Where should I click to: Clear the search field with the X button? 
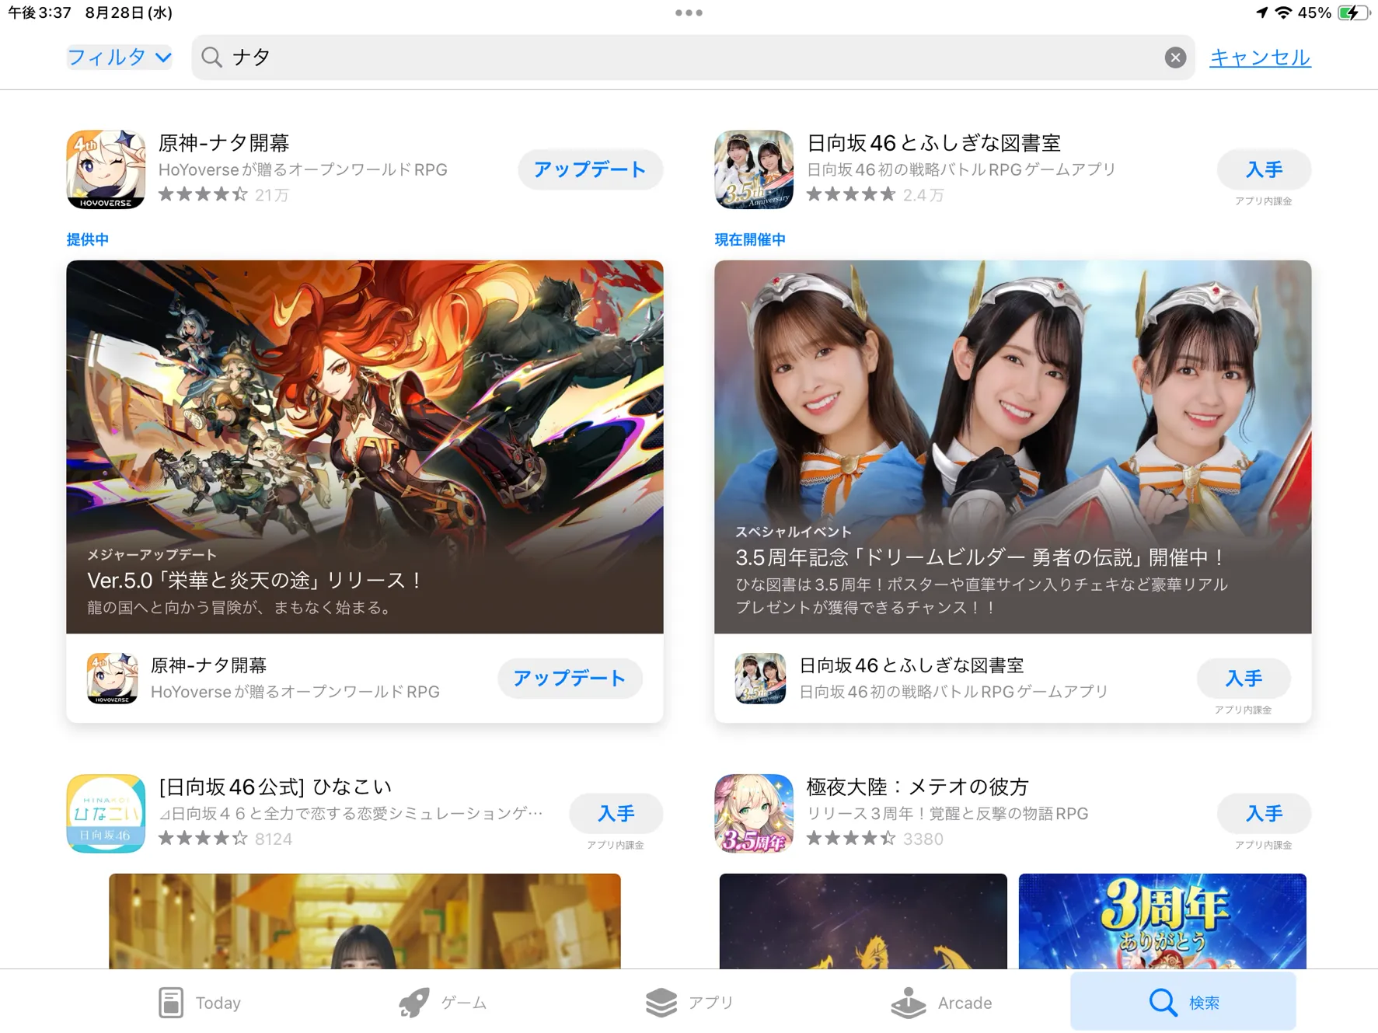click(1175, 57)
